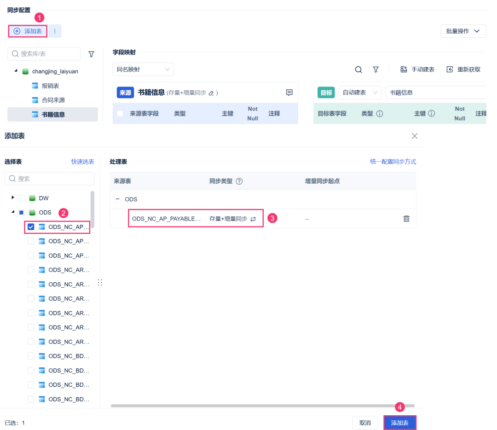Click the search icon in field mapping toolbar

[x=358, y=70]
